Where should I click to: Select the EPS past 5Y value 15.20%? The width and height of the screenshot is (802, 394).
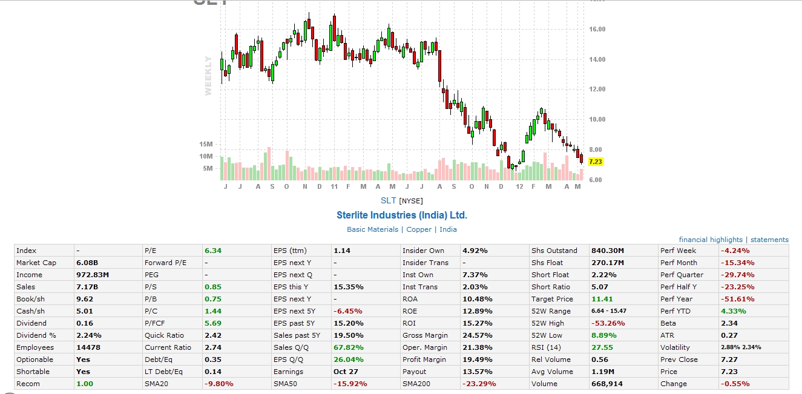[348, 323]
